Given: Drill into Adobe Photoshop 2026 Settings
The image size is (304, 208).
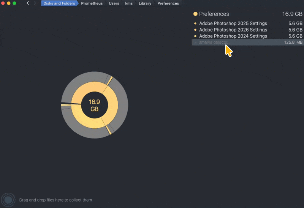Looking at the screenshot, I should click(x=233, y=30).
